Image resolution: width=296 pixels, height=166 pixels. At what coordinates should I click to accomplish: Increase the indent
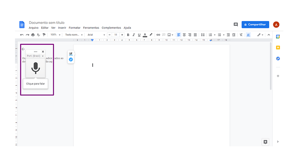pos(234,35)
